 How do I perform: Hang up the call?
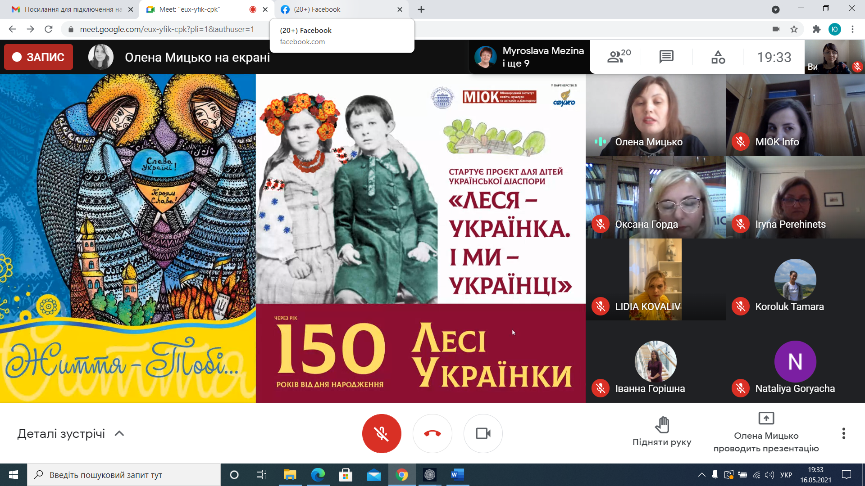(432, 433)
